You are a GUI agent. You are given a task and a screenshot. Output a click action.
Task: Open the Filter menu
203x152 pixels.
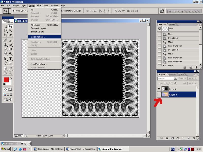pos(39,6)
